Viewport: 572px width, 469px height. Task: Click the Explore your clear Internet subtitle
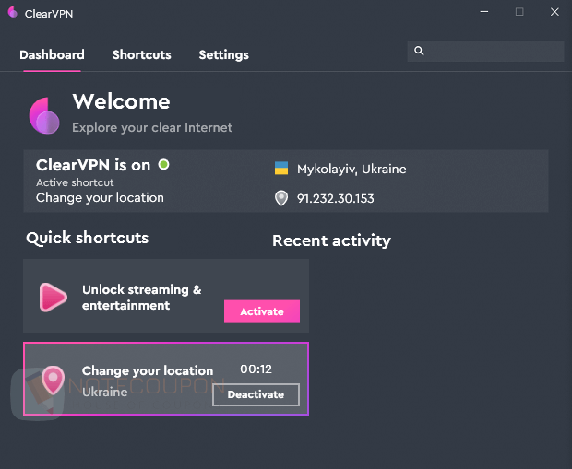pyautogui.click(x=152, y=127)
